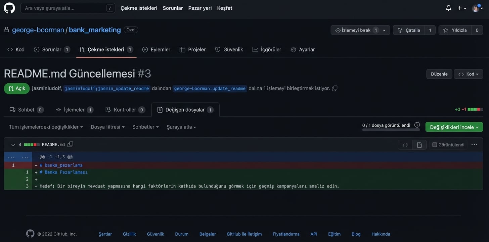Expand the Kod dropdown button

(x=468, y=74)
